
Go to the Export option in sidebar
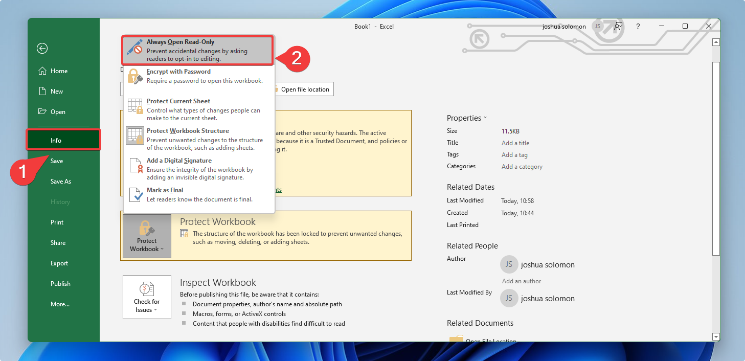[59, 263]
